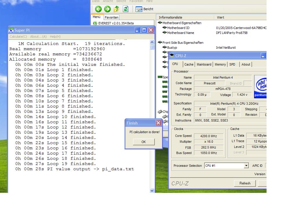295x221 pixels.
Task: Click the Up folder arrow icon in EVEREST
Action: pyautogui.click(x=116, y=9)
